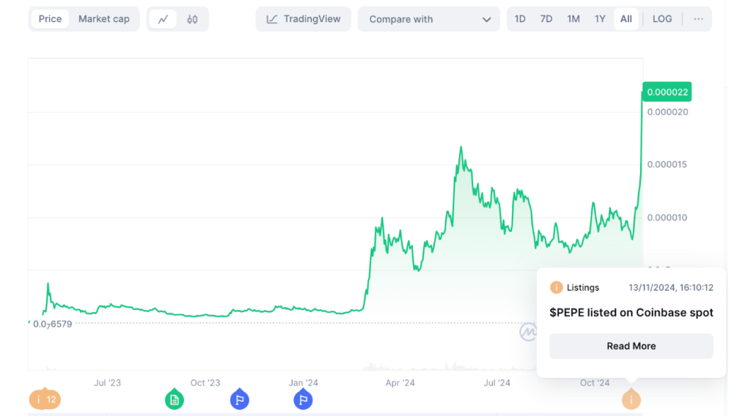751x416 pixels.
Task: Toggle the Market cap view
Action: 104,19
